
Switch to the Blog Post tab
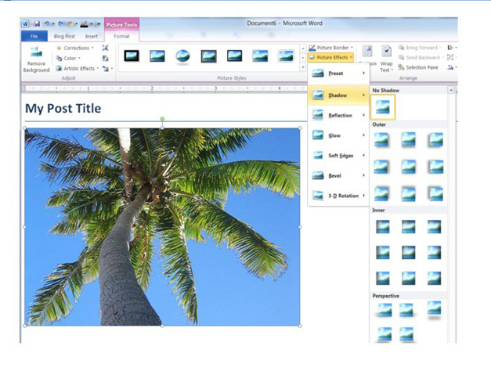(x=64, y=36)
